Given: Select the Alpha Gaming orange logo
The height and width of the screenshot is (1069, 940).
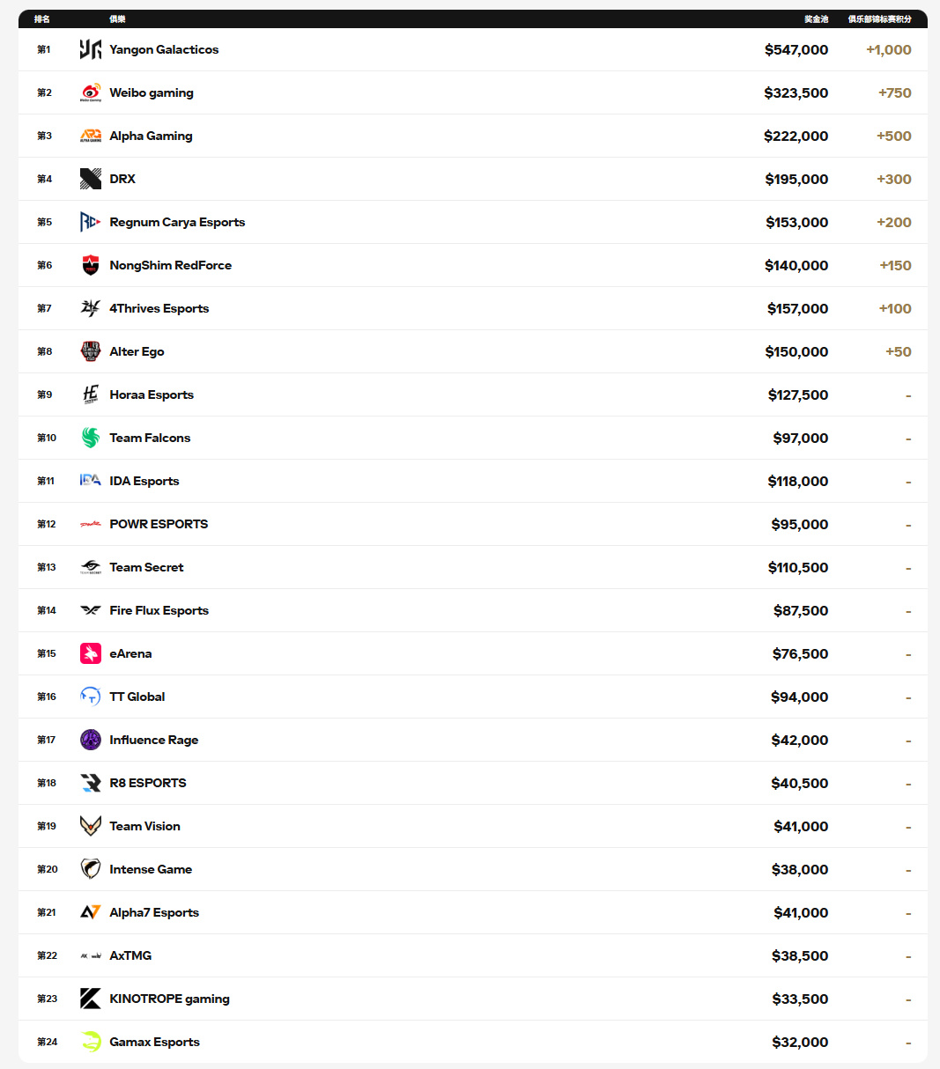Looking at the screenshot, I should coord(91,136).
